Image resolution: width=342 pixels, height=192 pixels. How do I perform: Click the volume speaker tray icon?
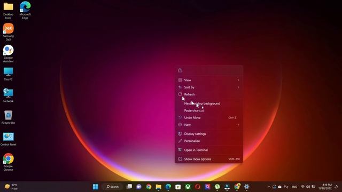click(x=308, y=187)
